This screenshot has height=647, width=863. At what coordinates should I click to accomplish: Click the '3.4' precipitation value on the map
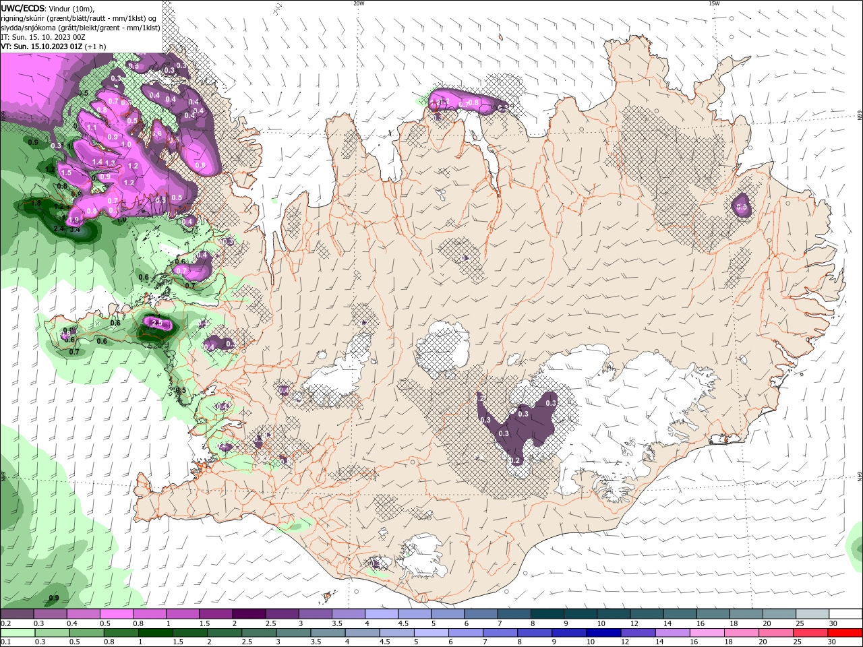point(75,230)
